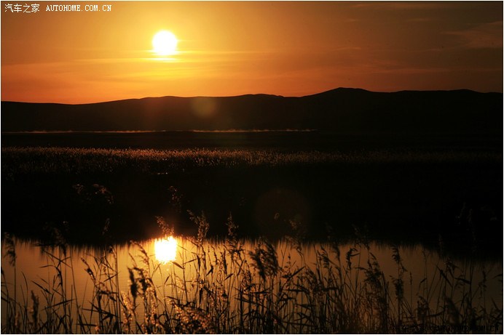504x335 pixels.
Task: Click the dark hill silhouette on left side
Action: [87, 113]
